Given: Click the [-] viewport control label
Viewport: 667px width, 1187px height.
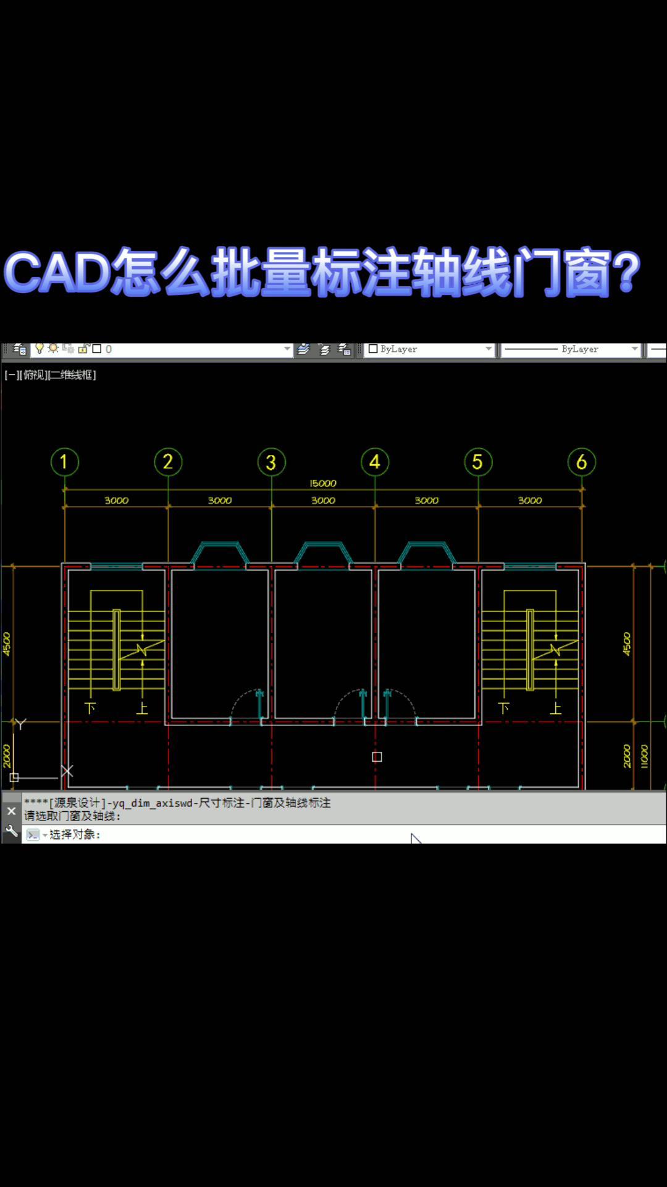Looking at the screenshot, I should (10, 375).
